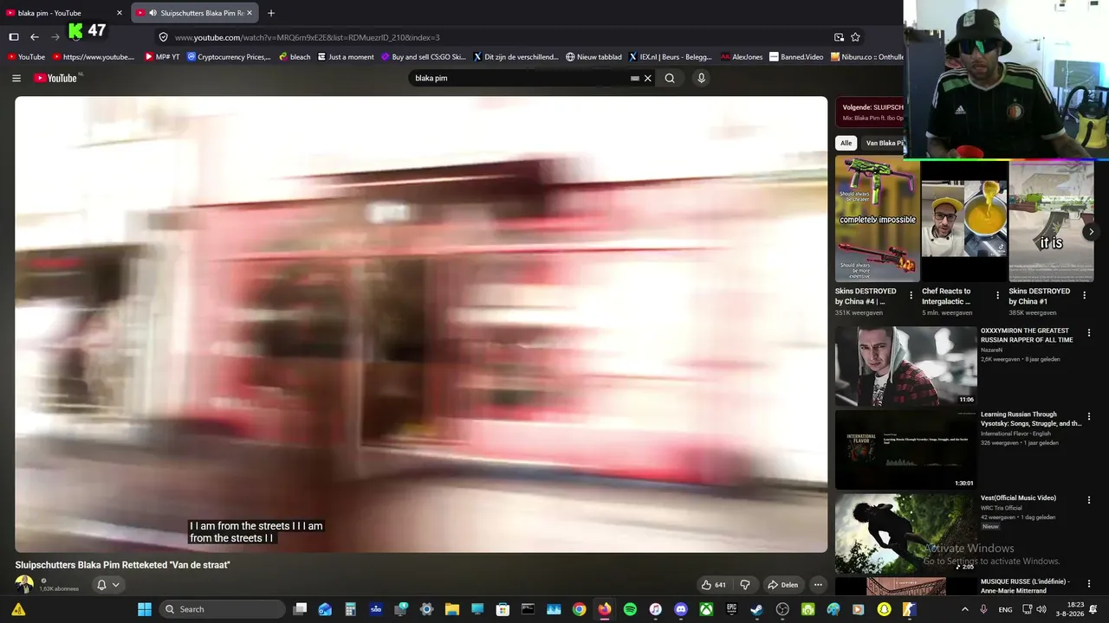Open Task View on the taskbar
This screenshot has width=1109, height=623.
300,609
